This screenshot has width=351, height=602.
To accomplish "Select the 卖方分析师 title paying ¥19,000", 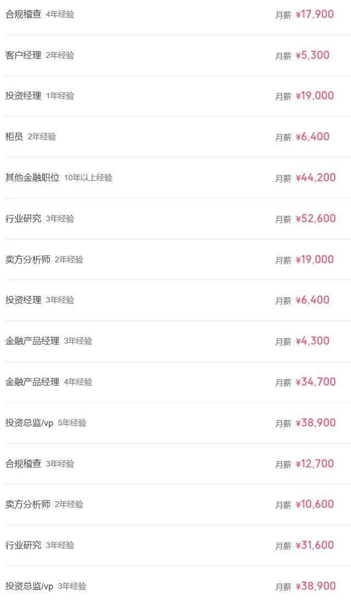I will [28, 259].
